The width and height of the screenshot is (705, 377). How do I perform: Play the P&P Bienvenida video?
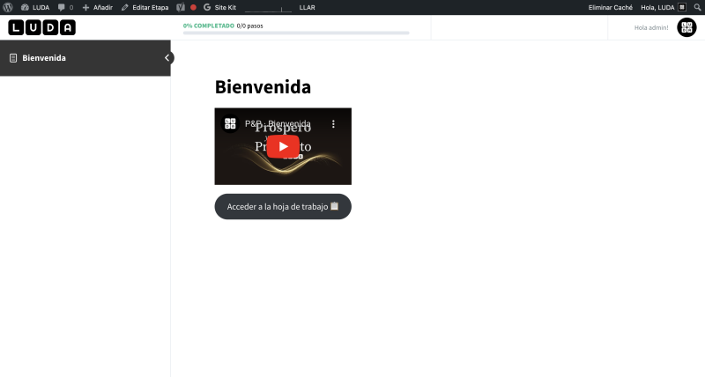[x=283, y=146]
